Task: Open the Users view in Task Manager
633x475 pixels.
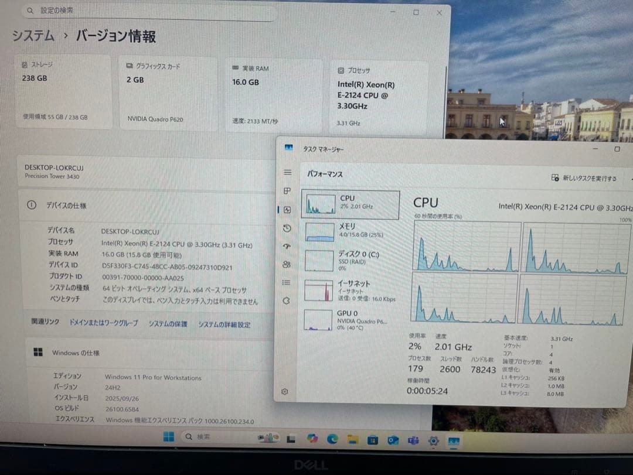Action: coord(287,265)
